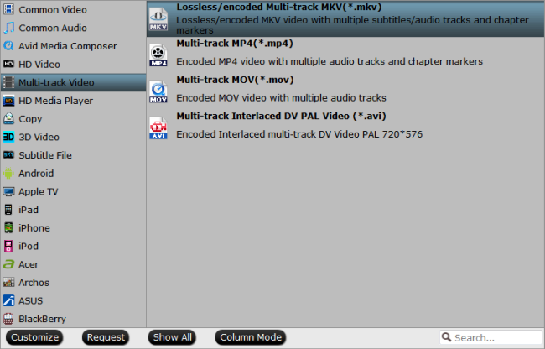The image size is (545, 349).
Task: Click the red AVI camcorder icon
Action: [x=158, y=128]
